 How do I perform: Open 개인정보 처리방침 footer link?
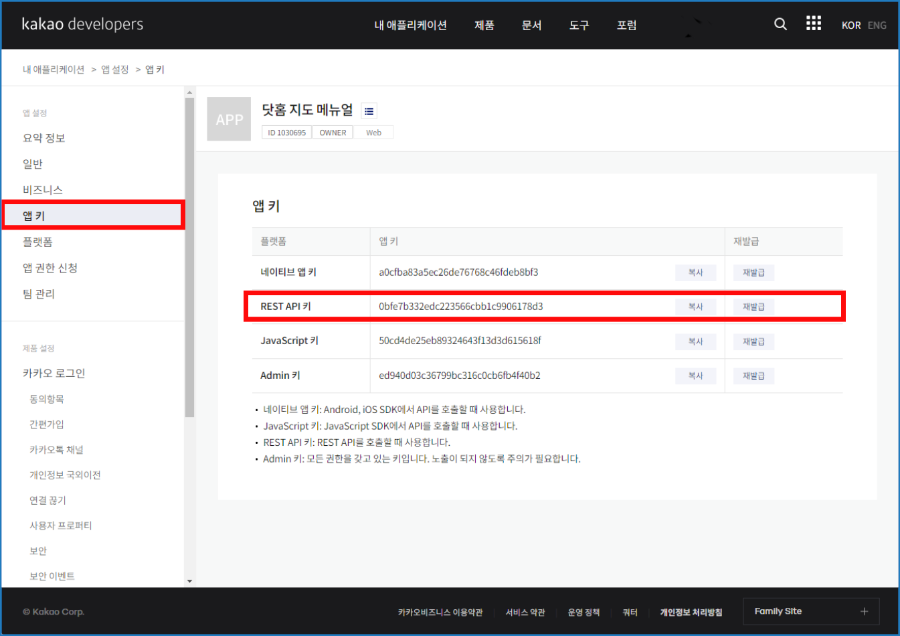(x=691, y=613)
